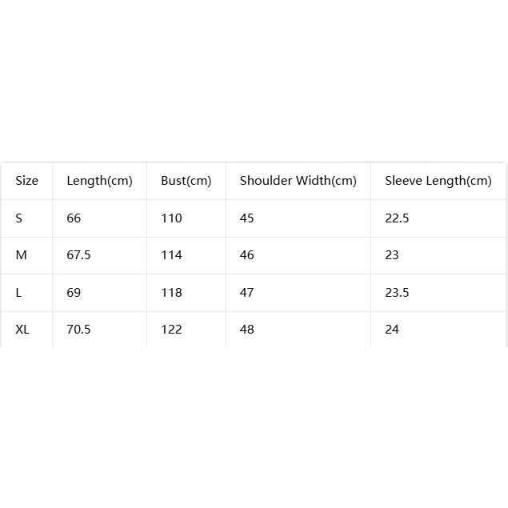Click the 67.5 length cell
This screenshot has width=508, height=508.
[x=78, y=255]
